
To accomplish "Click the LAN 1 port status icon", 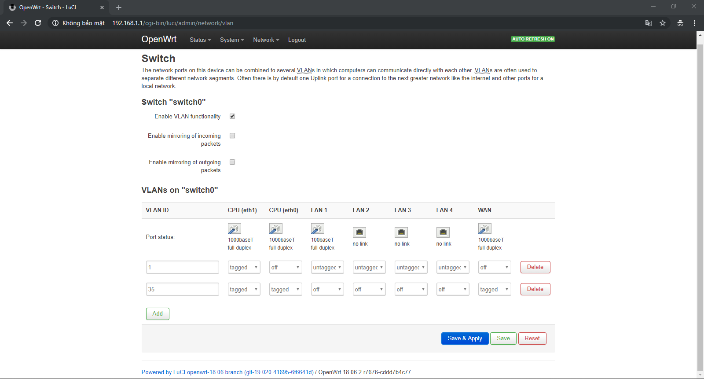I will (317, 229).
